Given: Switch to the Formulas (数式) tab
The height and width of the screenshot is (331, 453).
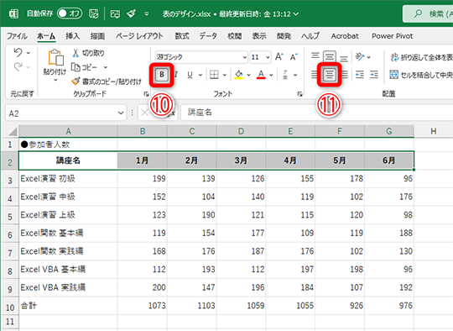Looking at the screenshot, I should pos(182,36).
